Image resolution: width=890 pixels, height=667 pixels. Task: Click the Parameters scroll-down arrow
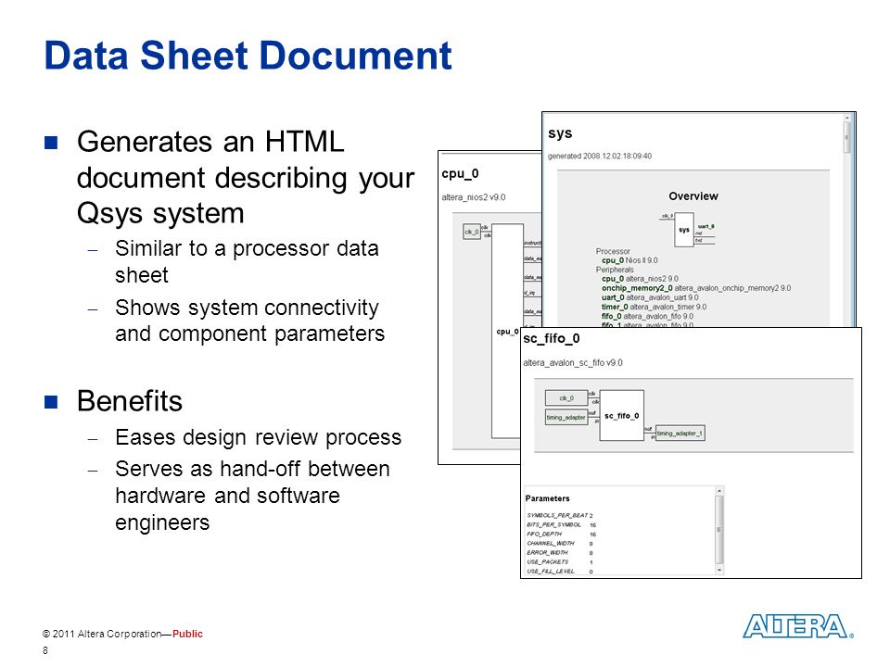719,570
